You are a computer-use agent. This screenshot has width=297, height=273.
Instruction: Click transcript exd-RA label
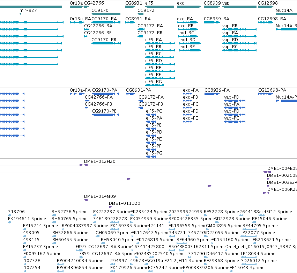pyautogui.click(x=185, y=19)
